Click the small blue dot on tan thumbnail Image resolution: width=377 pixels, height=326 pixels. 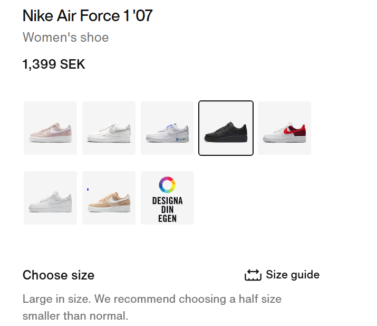[x=88, y=189]
